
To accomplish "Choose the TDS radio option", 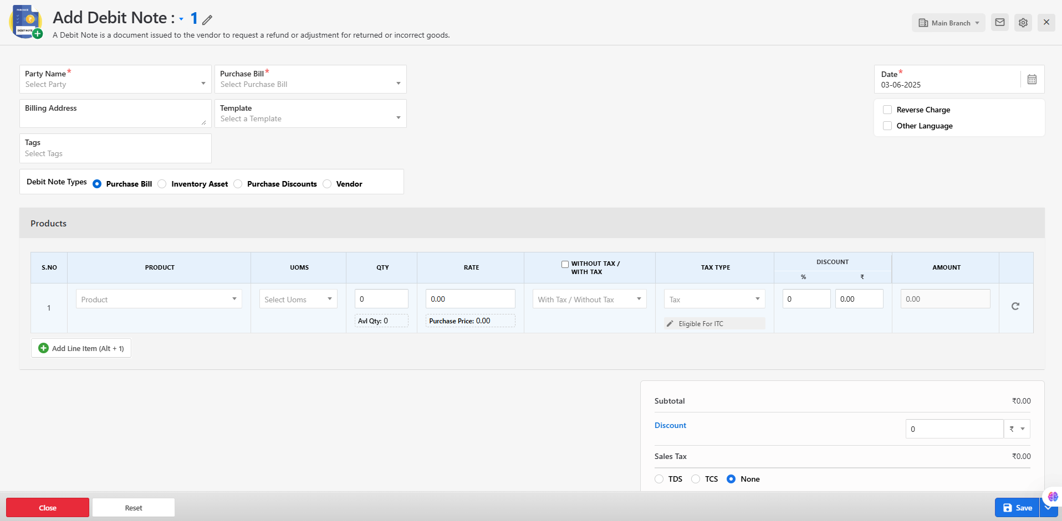I will click(x=659, y=479).
